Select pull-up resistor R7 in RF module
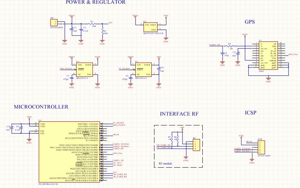 172,139
